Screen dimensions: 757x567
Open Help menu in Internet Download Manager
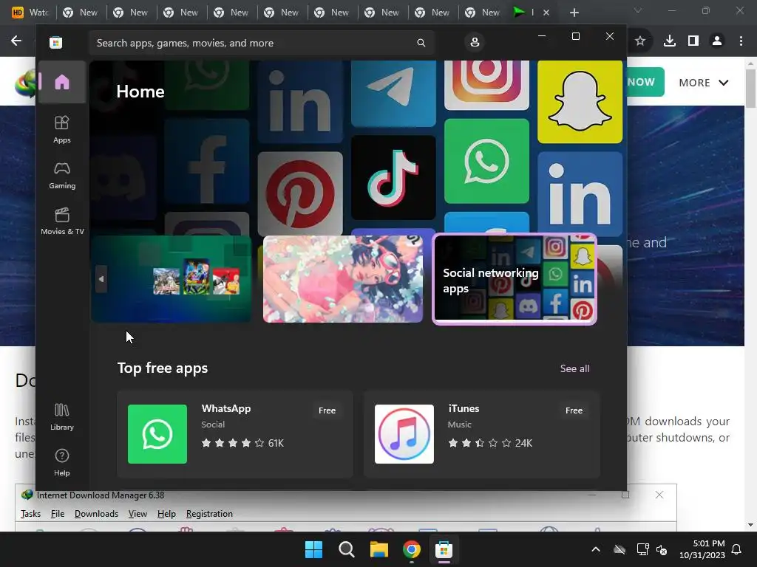pos(166,514)
